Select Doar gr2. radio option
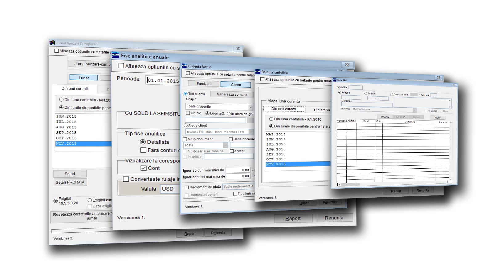The image size is (493, 277). coord(207,113)
